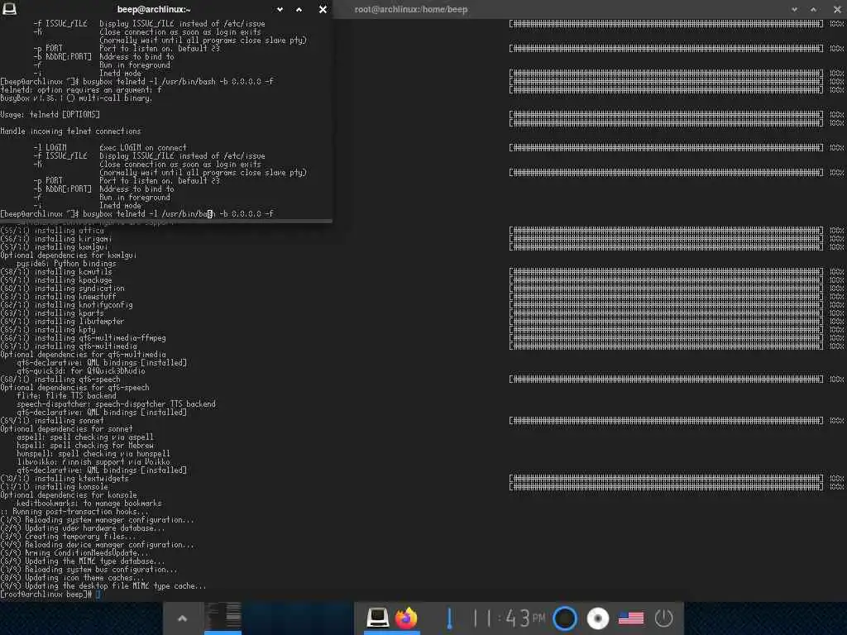Click 'Running post-transaction hooks...' line

[74, 511]
